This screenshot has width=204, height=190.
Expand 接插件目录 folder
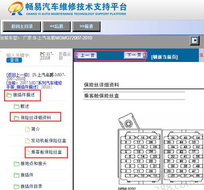coord(31,186)
